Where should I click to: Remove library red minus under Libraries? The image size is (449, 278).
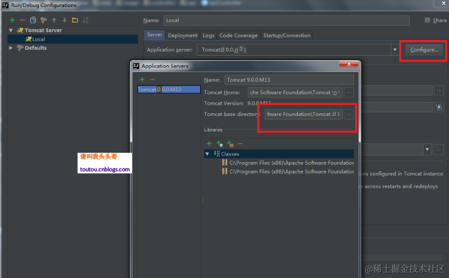point(240,144)
